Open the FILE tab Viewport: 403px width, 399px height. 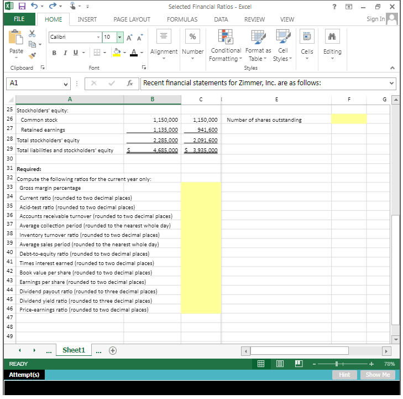click(19, 19)
